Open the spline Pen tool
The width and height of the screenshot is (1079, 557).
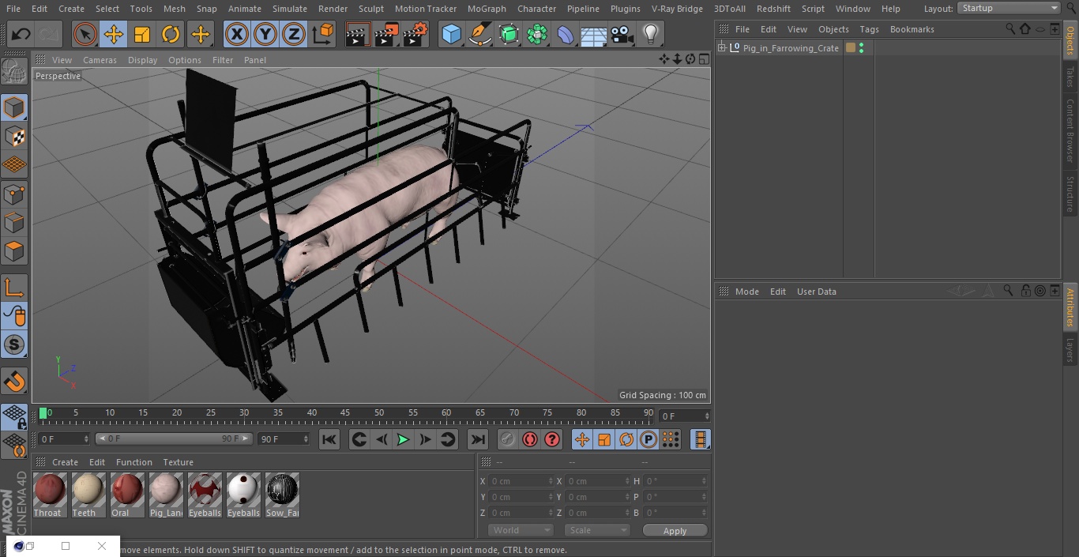[x=479, y=34]
